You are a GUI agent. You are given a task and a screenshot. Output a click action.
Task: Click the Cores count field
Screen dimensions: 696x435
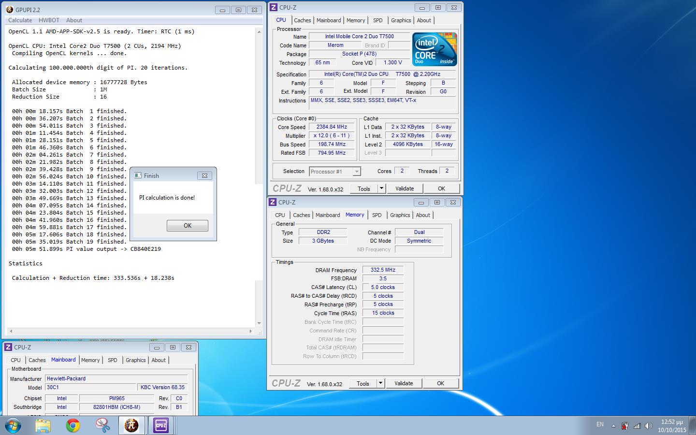tap(402, 171)
